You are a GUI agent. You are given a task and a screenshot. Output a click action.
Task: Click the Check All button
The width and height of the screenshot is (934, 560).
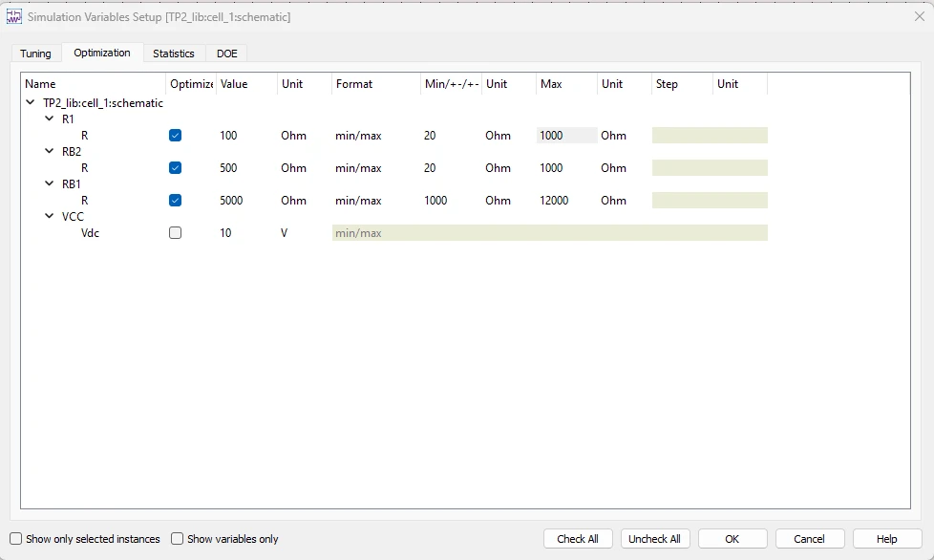point(578,539)
